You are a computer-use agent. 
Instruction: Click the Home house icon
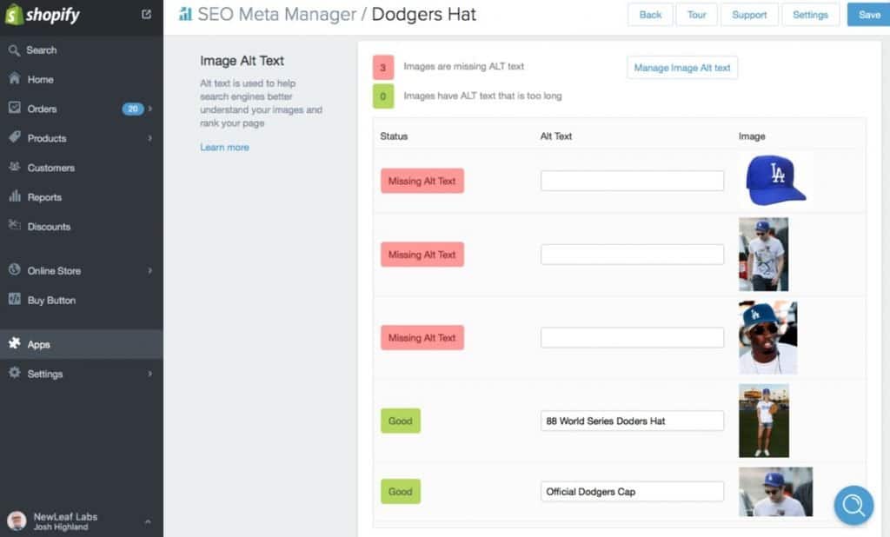[14, 79]
